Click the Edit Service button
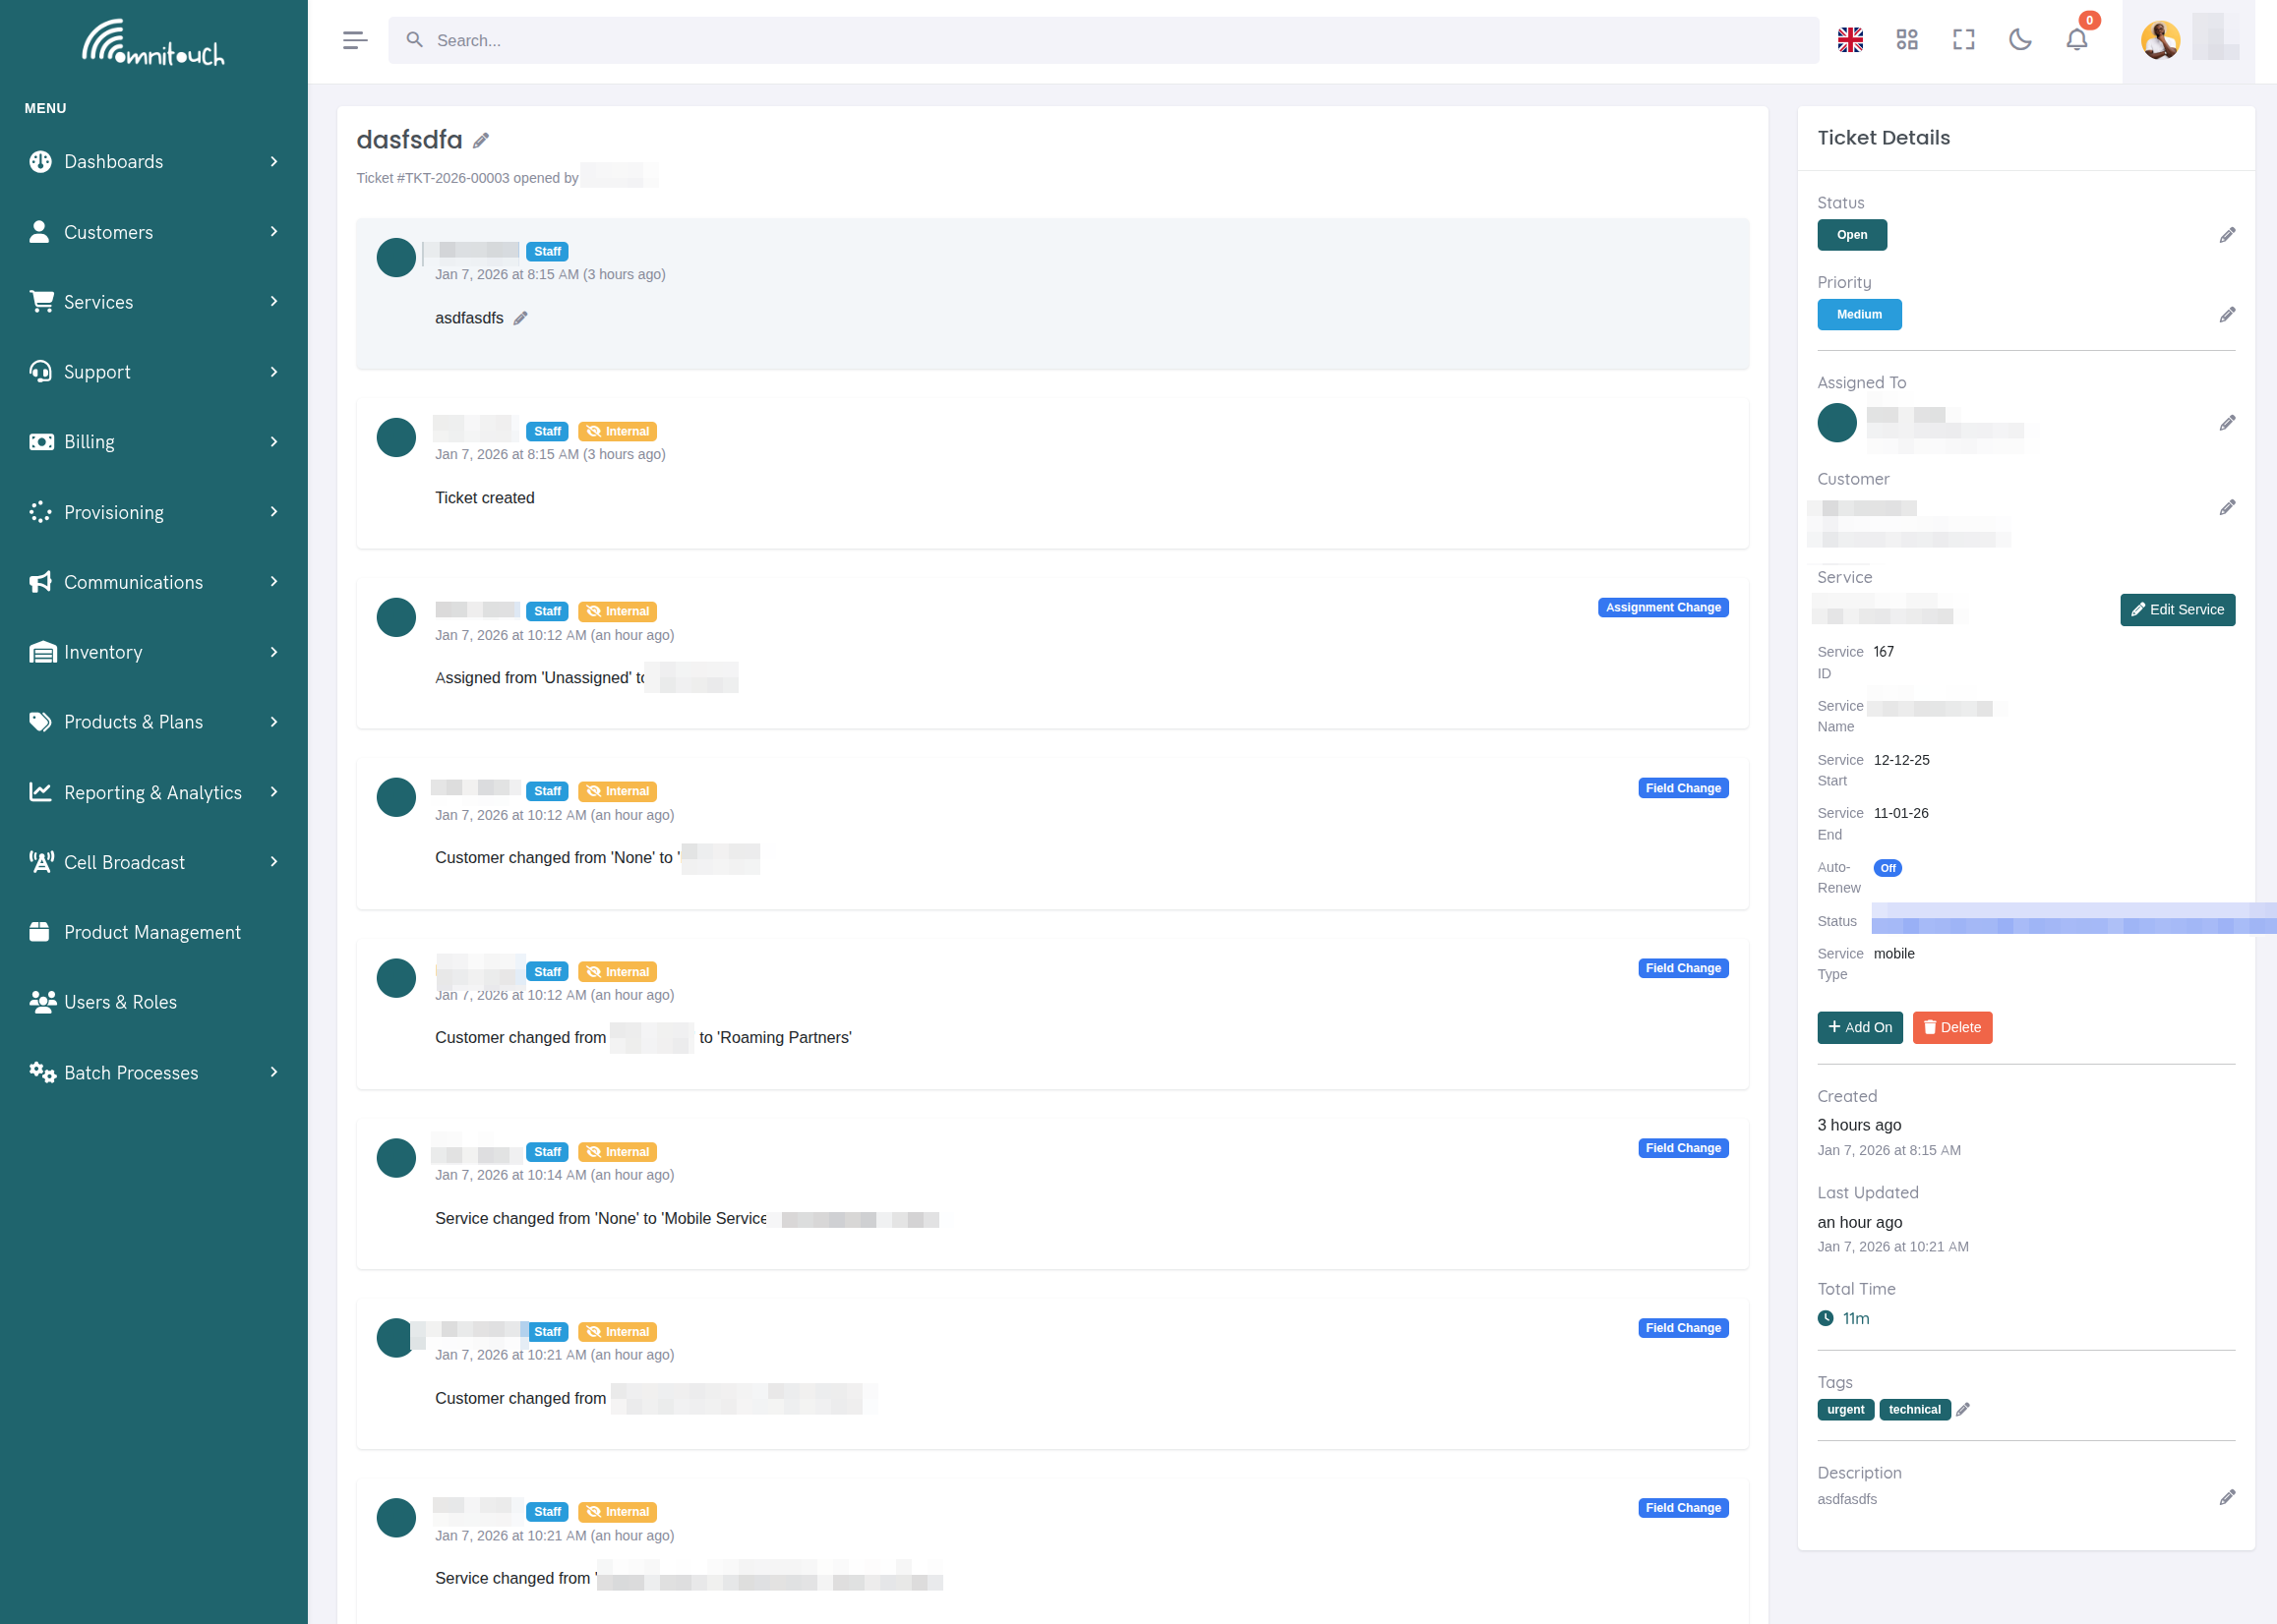 click(2177, 609)
